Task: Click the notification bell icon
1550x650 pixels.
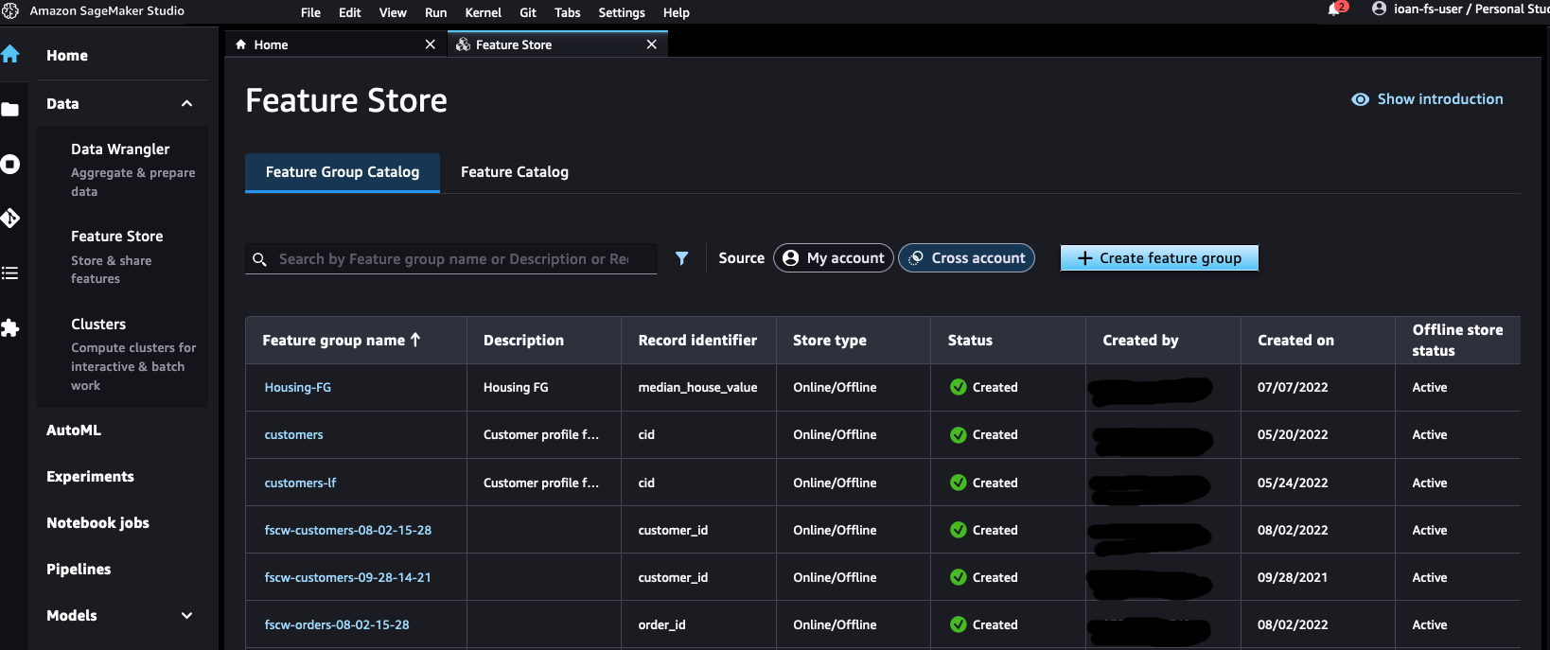Action: tap(1335, 9)
